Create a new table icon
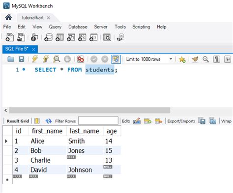This screenshot has height=193, width=233. coord(59,37)
